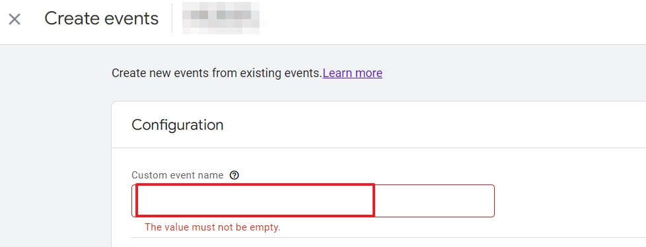Place cursor in the empty event name box

(313, 201)
